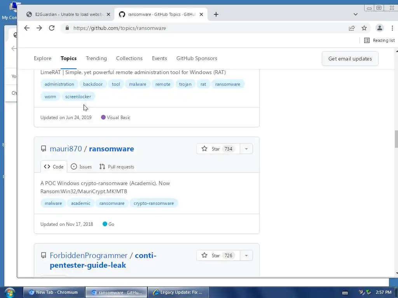The image size is (398, 298).
Task: Open the mauri870 ransomware repository link
Action: [112, 149]
